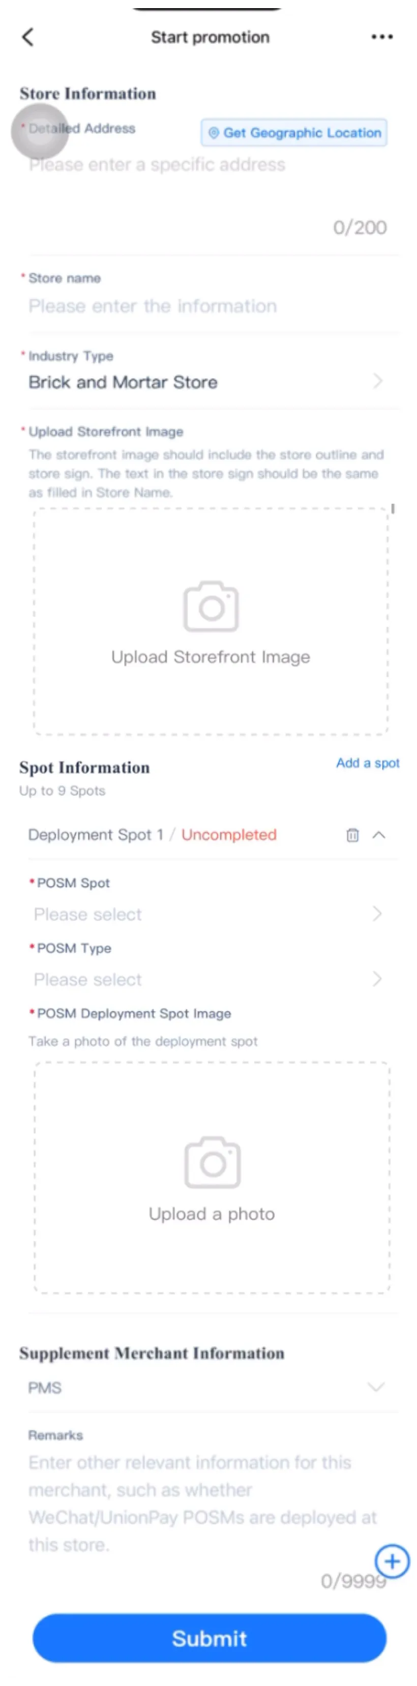Open POSM Spot selection list
This screenshot has height=1686, width=417.
click(x=208, y=914)
